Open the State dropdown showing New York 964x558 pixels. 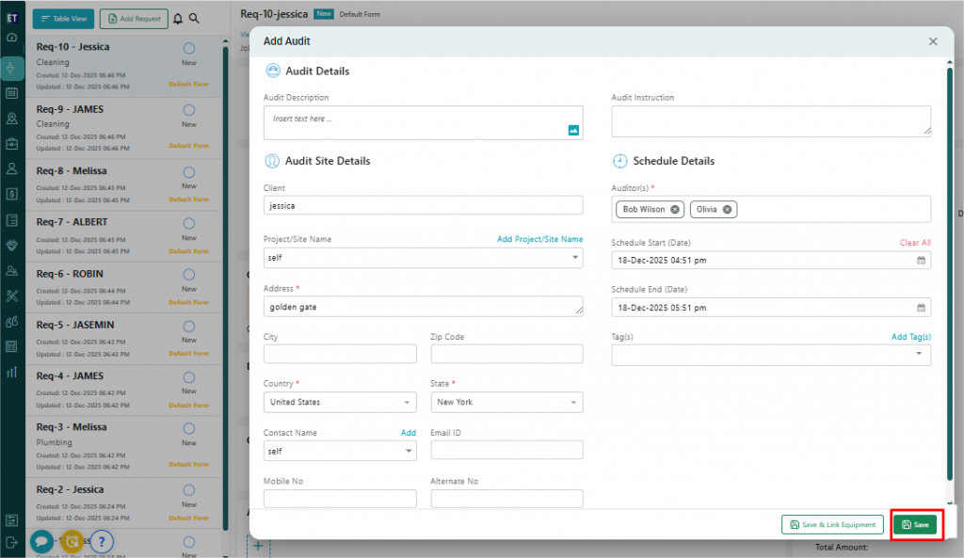[x=573, y=403]
